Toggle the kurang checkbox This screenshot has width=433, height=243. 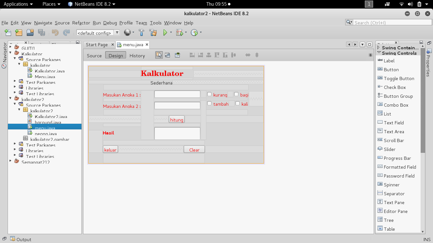point(209,94)
